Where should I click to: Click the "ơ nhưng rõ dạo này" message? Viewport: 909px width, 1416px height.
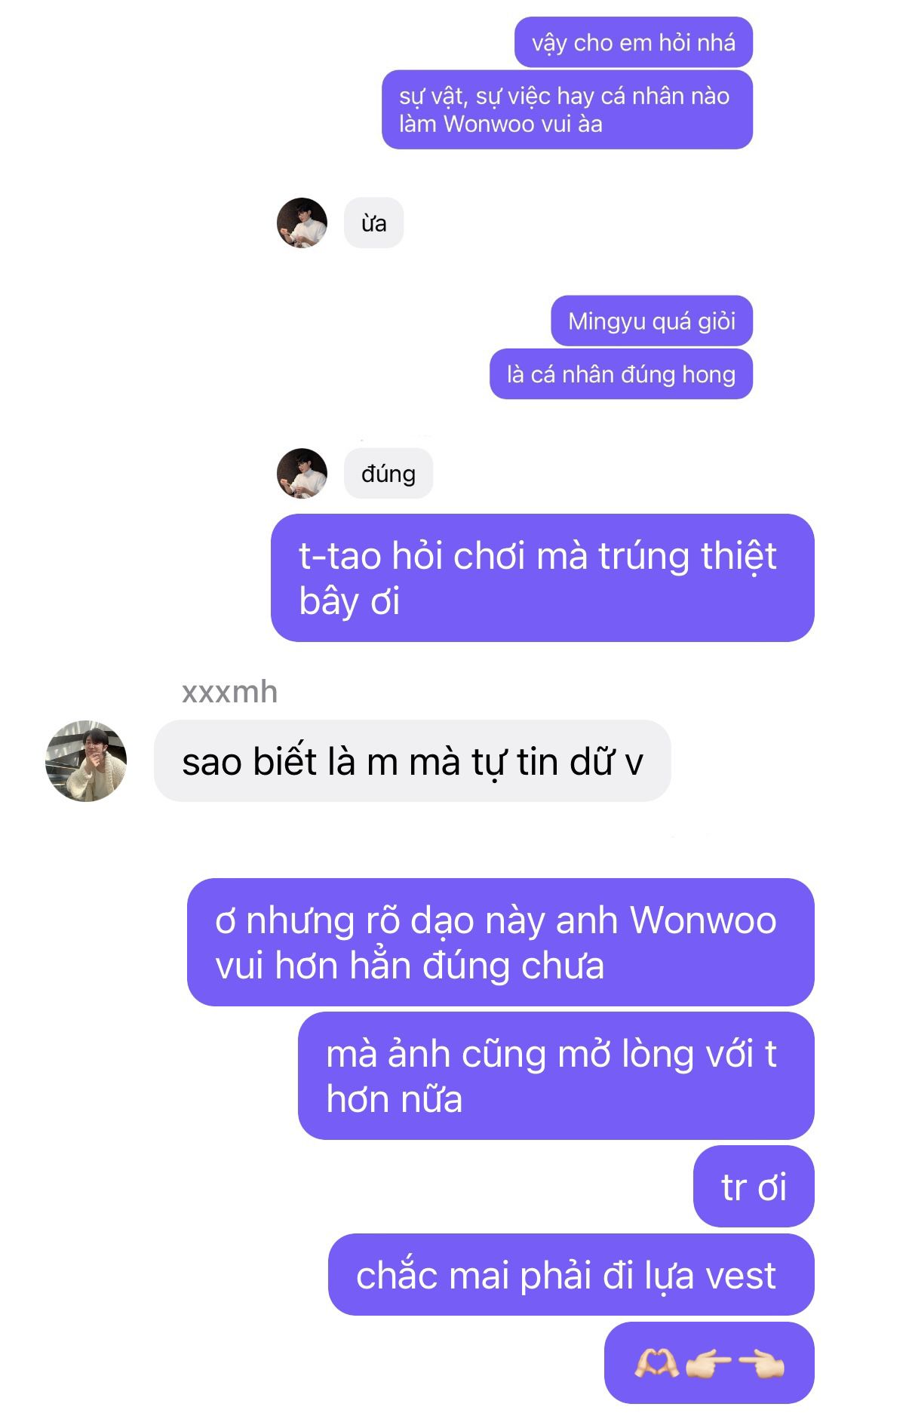point(501,941)
